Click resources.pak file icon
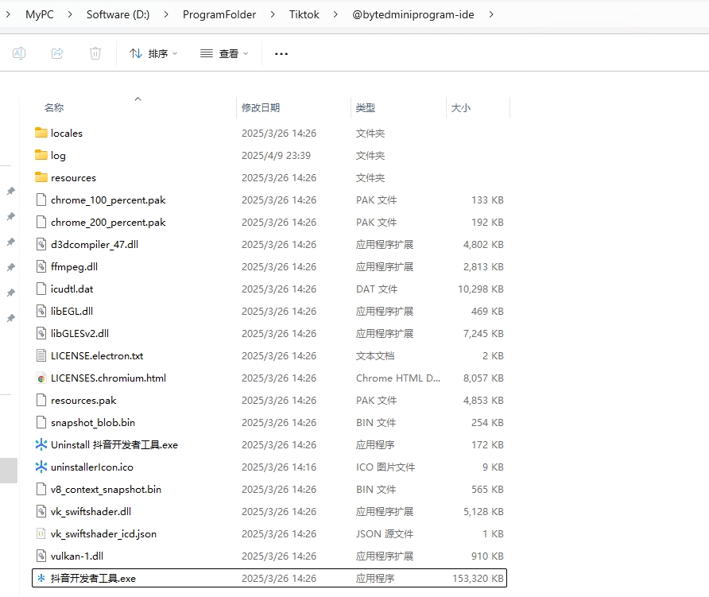 click(41, 400)
